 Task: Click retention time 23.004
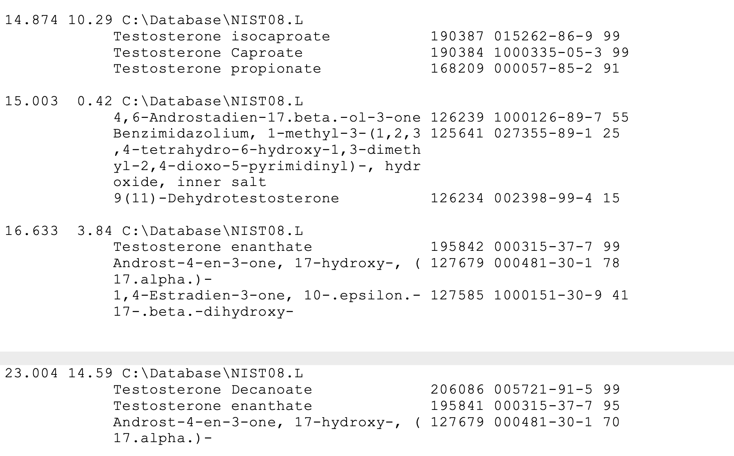pos(31,373)
